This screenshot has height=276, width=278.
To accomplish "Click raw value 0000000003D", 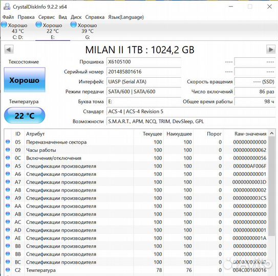I will [x=249, y=182].
